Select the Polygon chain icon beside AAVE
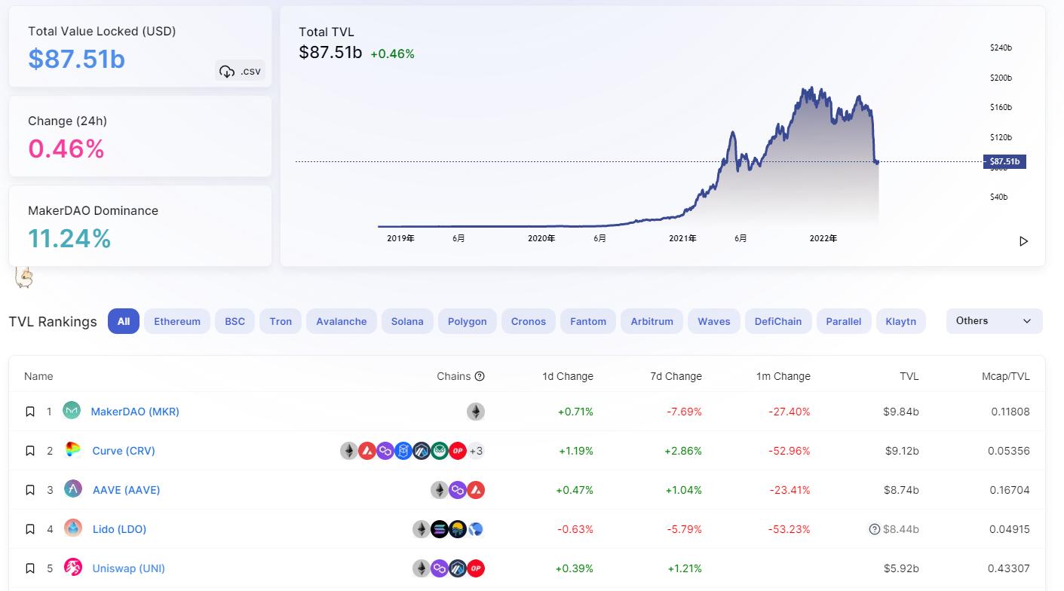1064x591 pixels. (456, 489)
